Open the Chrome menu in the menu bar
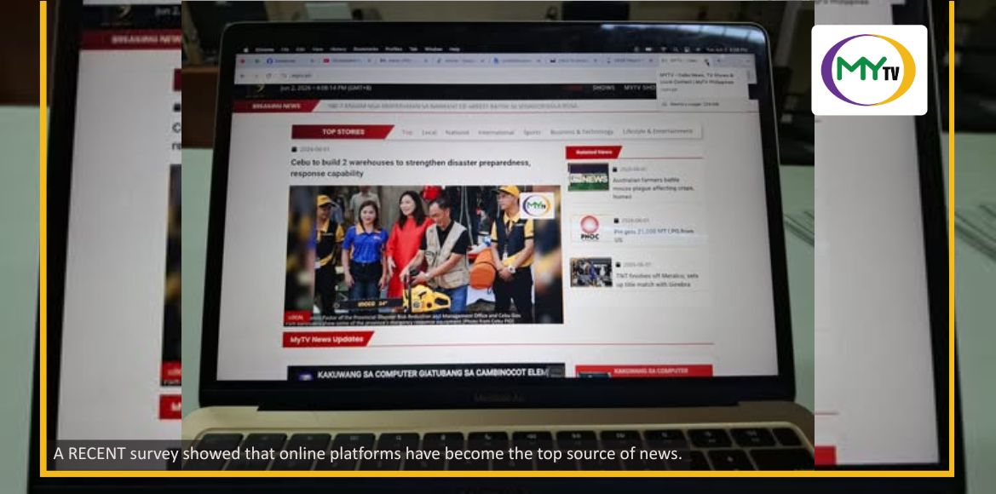This screenshot has width=996, height=494. (265, 49)
